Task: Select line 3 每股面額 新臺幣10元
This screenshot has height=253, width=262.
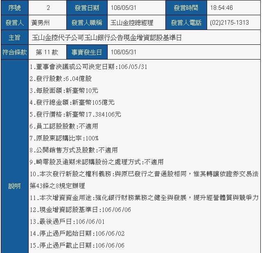Action: 64,90
